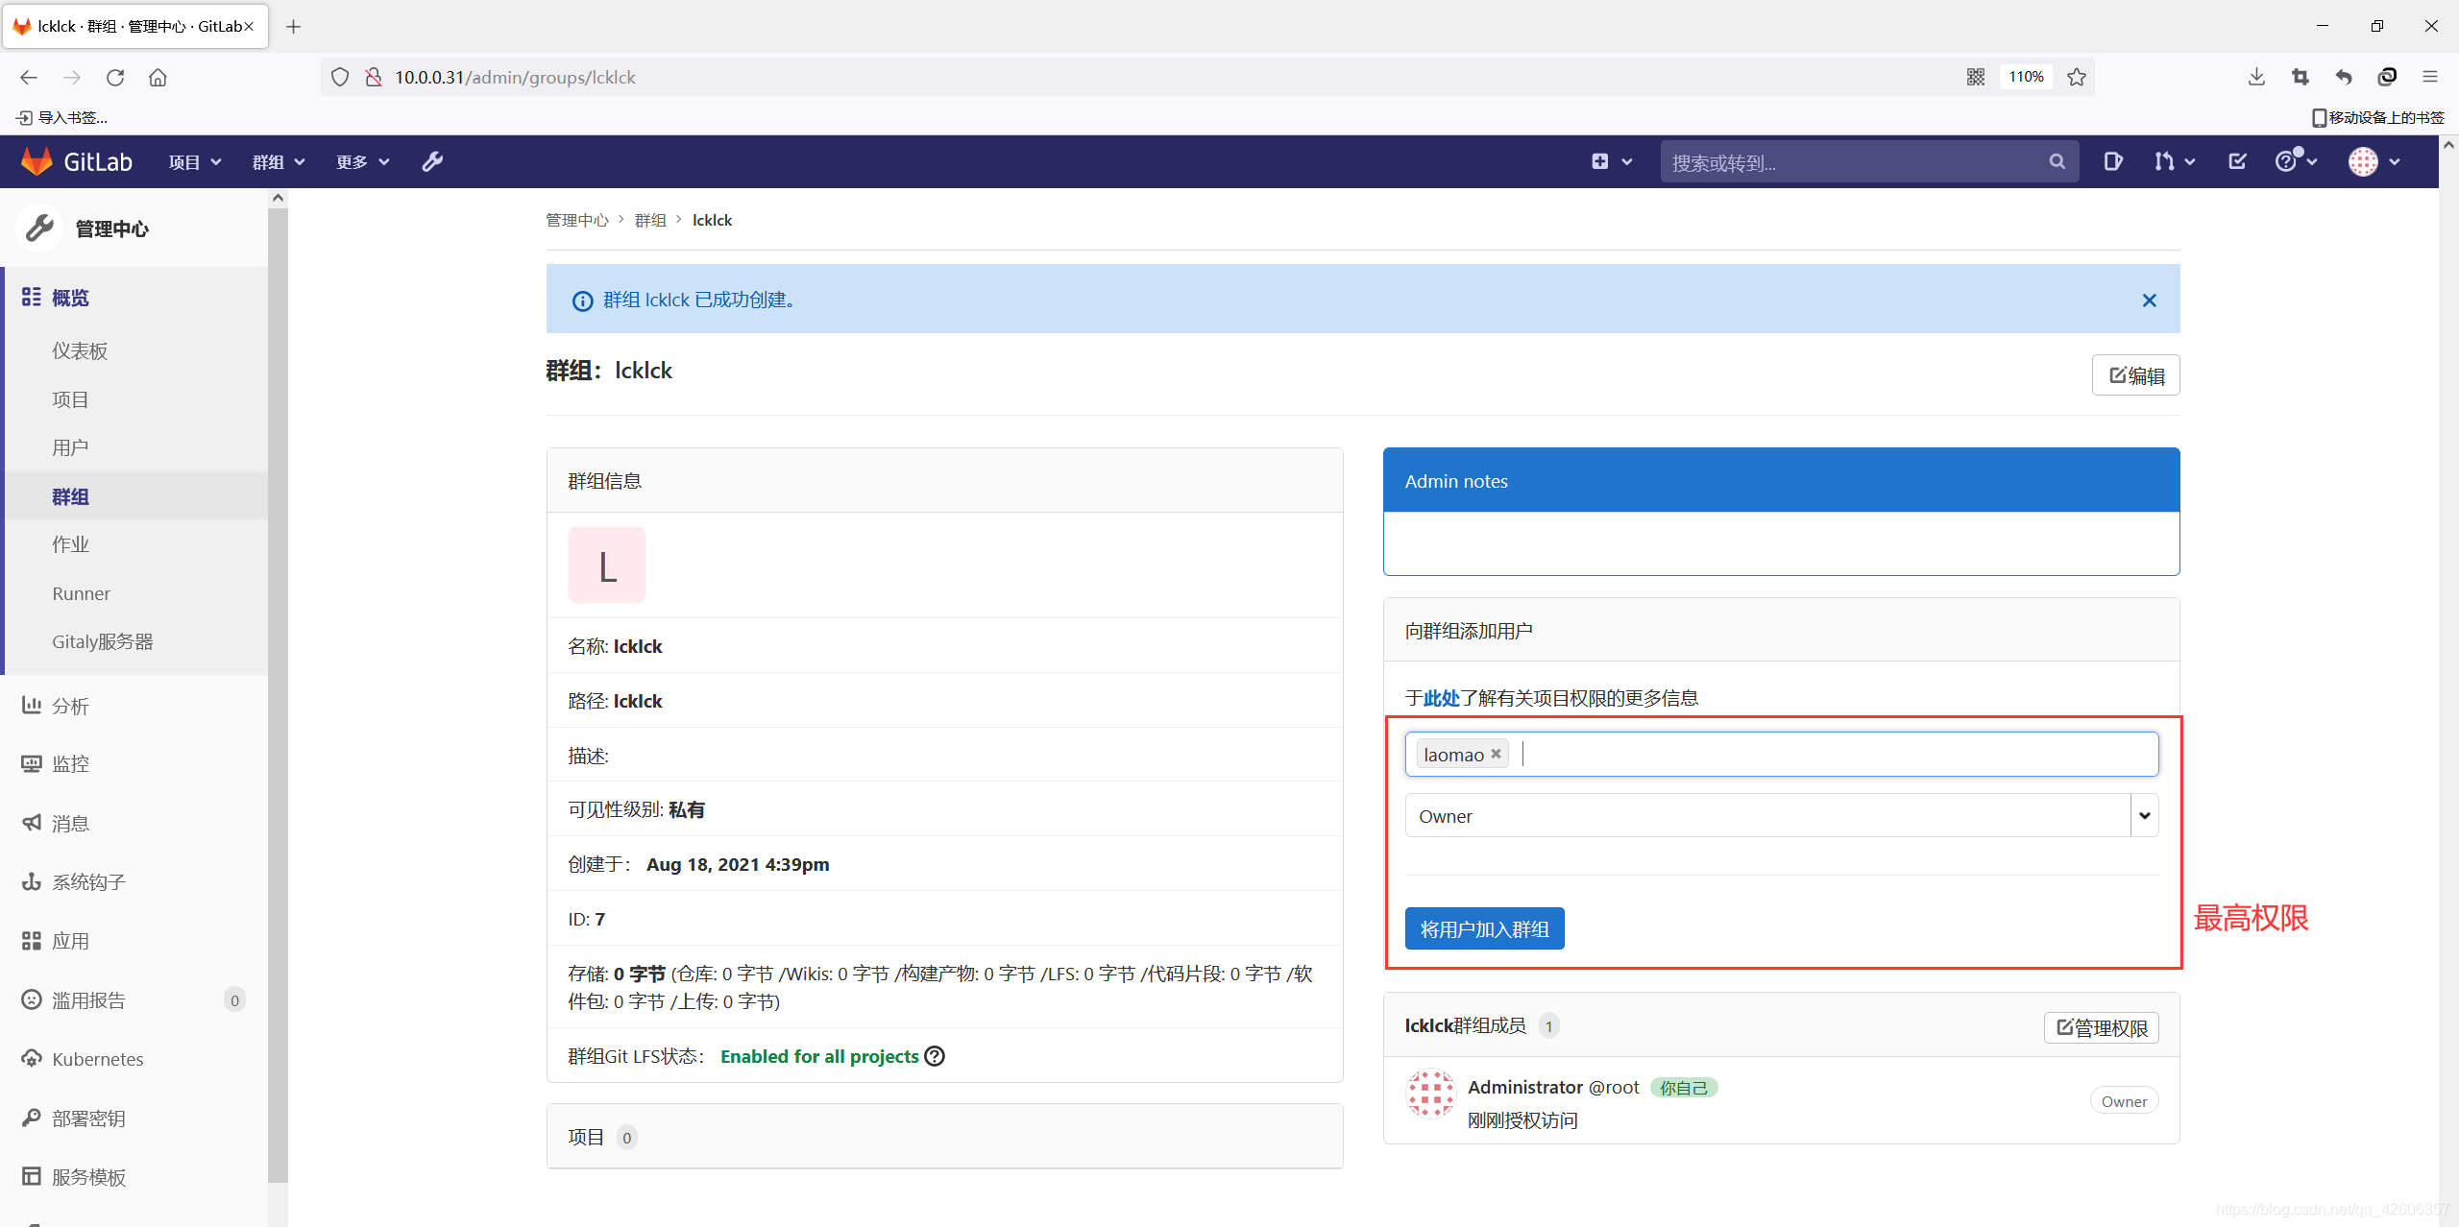Image resolution: width=2459 pixels, height=1227 pixels.
Task: Open Kubernetes in the admin sidebar
Action: 97,1059
